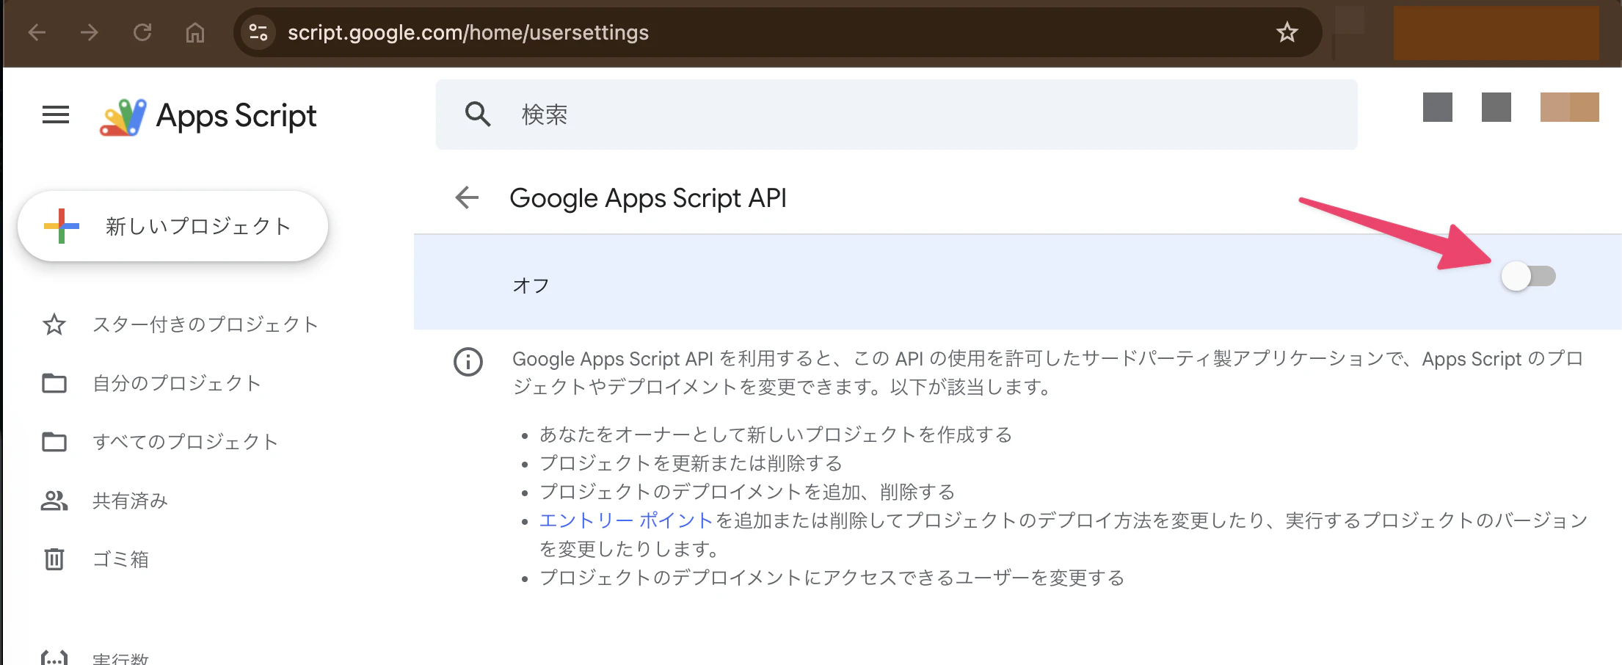Click the star icon for スター付きのプロジェクト
1622x665 pixels.
[x=54, y=324]
